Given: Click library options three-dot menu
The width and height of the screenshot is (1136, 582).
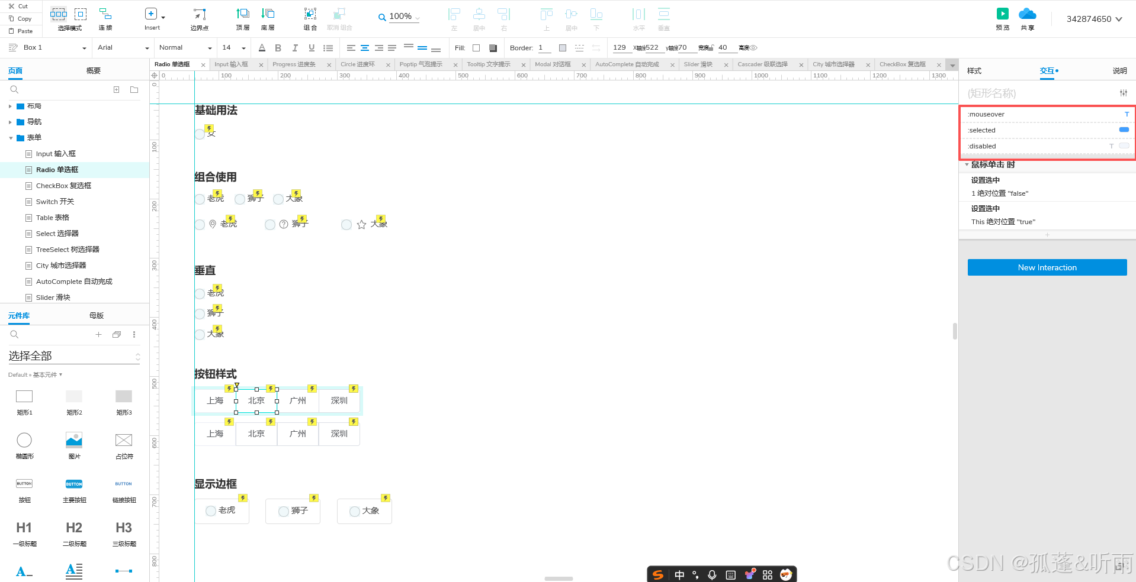Looking at the screenshot, I should (134, 334).
